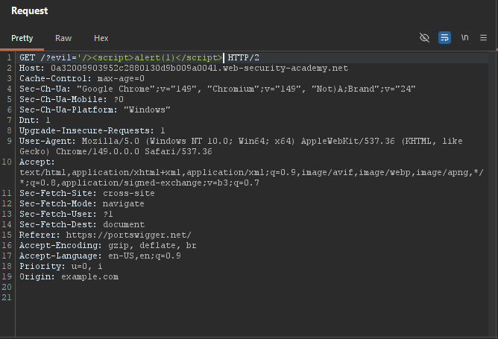Image resolution: width=498 pixels, height=339 pixels.
Task: Click the Sec-Ch-Ua-Platform "Windows" line
Action: coord(95,110)
